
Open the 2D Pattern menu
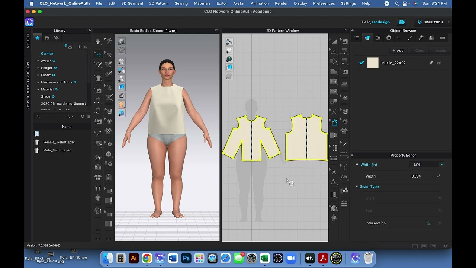point(159,3)
